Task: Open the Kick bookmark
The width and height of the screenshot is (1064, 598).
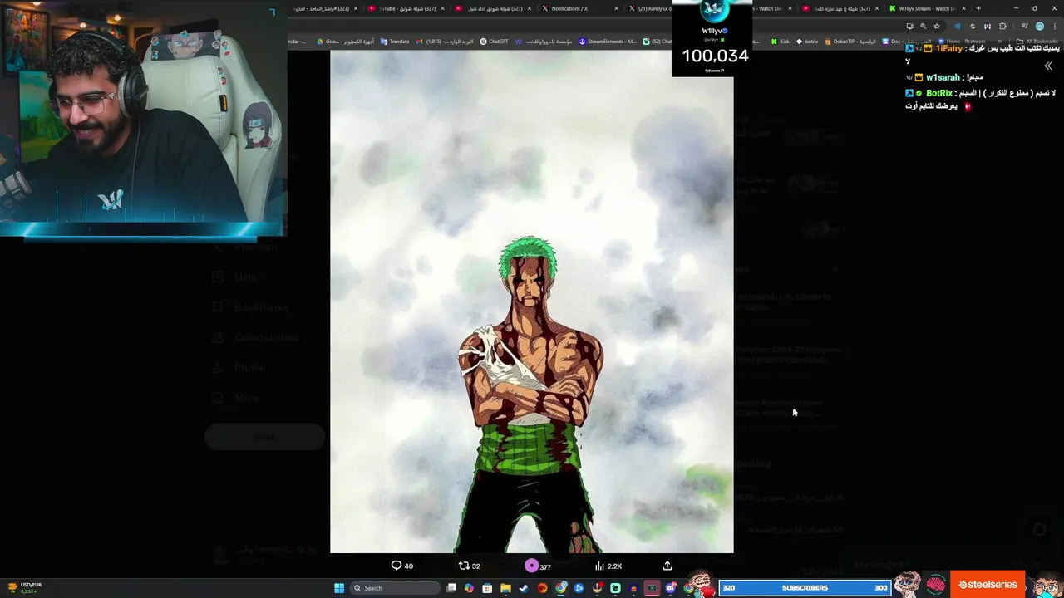Action: click(780, 41)
